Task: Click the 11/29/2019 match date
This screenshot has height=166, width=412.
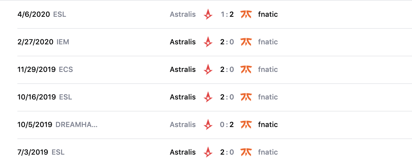Action: point(37,70)
